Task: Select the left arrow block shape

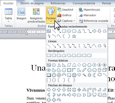Action: 54,90
